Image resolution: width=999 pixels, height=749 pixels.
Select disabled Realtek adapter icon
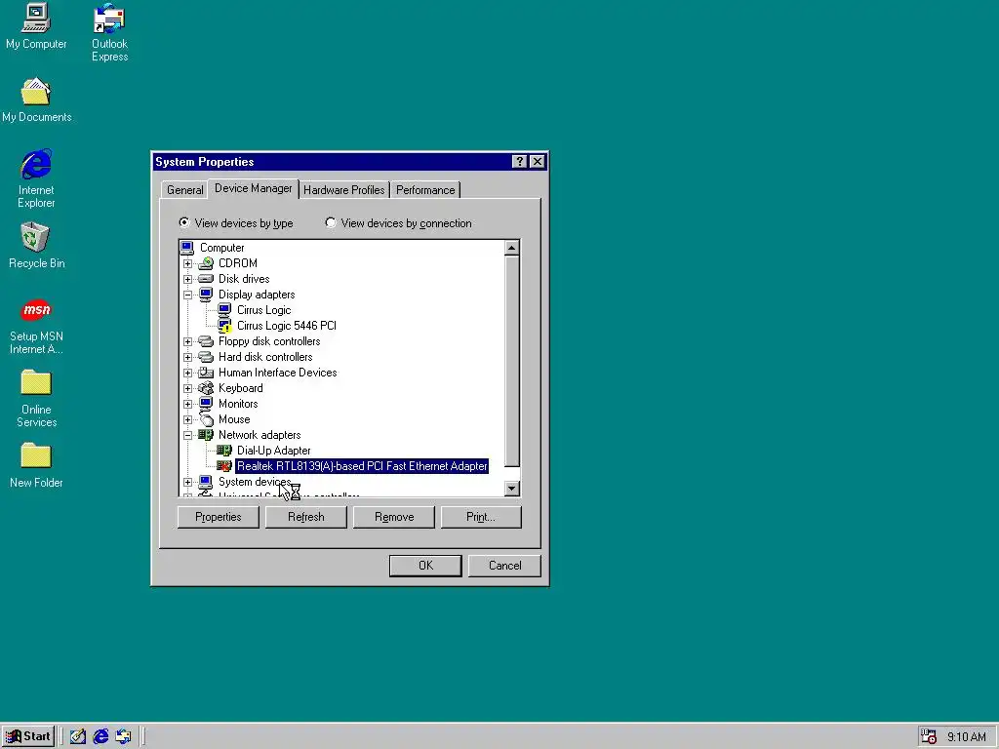tap(224, 466)
